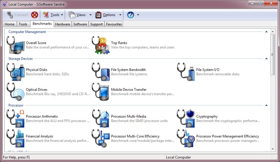Collapse the Computer Management section
Viewport: 280px width, 162px height.
click(x=266, y=32)
